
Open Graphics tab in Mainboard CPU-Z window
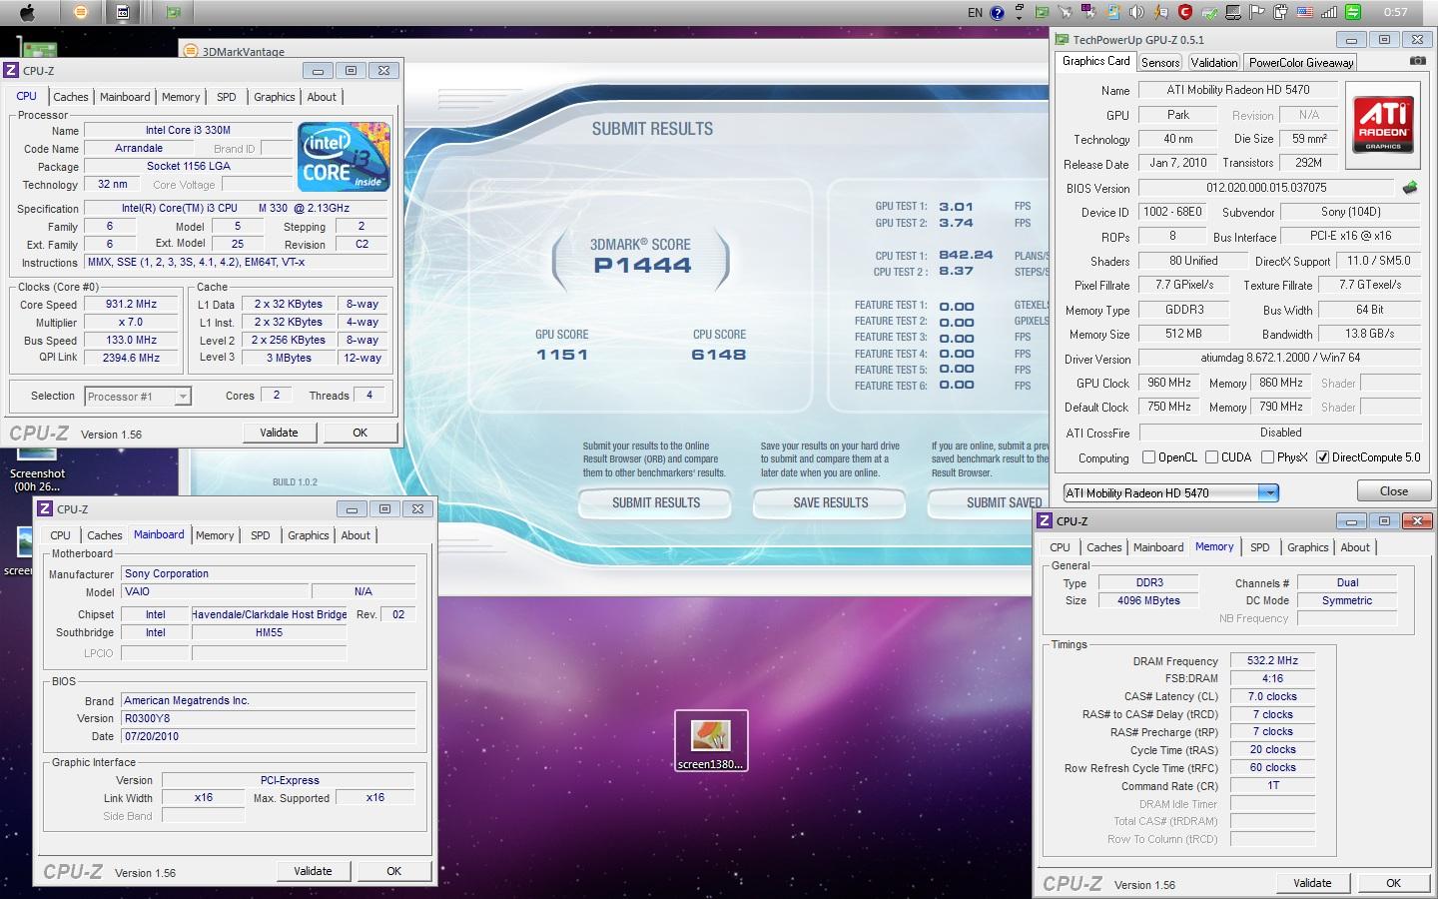pos(309,535)
